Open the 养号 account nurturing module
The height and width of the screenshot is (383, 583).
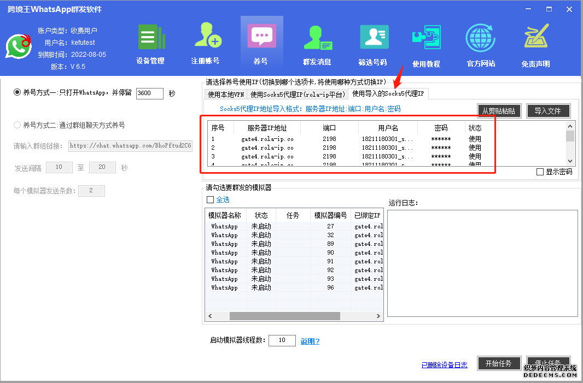(x=261, y=44)
